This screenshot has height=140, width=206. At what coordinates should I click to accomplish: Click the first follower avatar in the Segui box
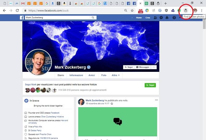pyautogui.click(x=27, y=90)
